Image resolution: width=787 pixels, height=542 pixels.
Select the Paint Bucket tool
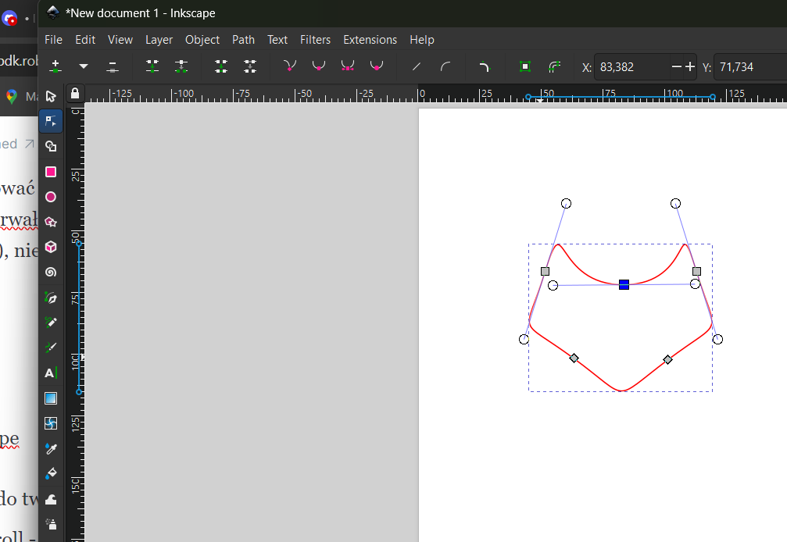click(x=51, y=473)
